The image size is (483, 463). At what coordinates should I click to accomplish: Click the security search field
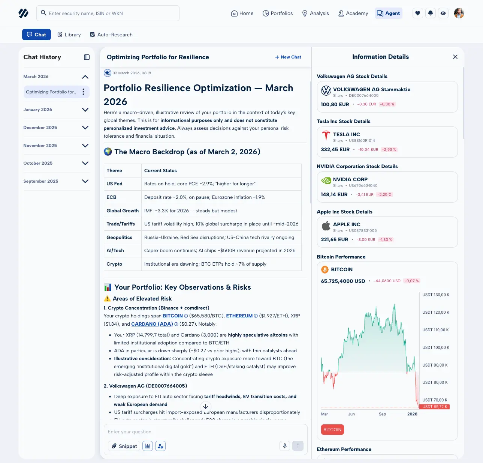108,13
